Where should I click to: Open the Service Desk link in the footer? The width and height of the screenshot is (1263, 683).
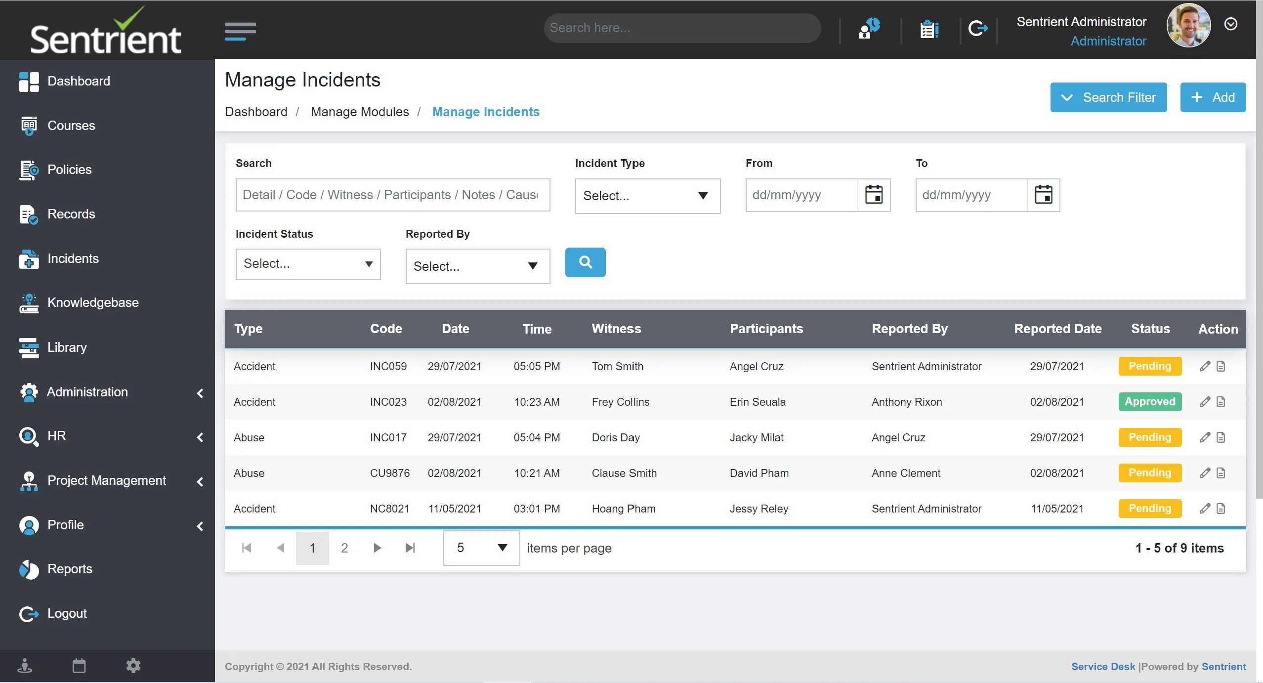tap(1102, 666)
